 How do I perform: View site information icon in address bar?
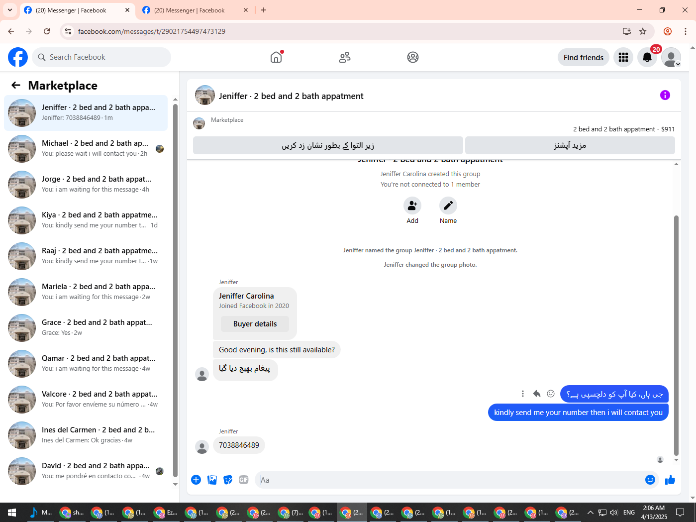[x=68, y=31]
